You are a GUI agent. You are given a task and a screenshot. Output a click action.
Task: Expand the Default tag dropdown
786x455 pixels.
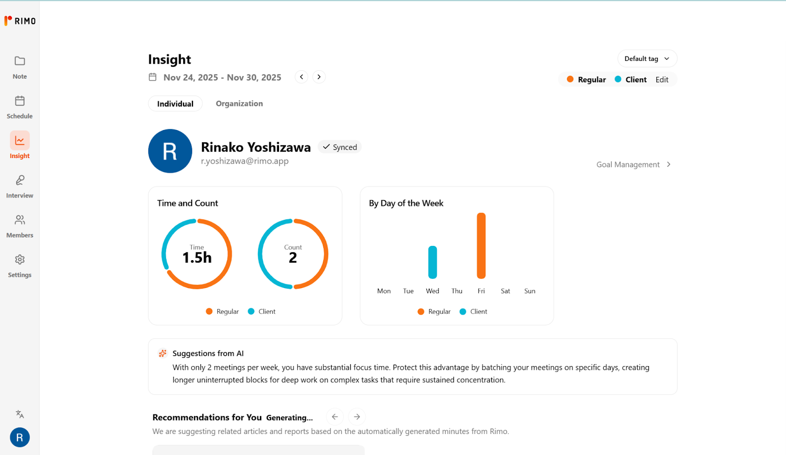point(647,59)
